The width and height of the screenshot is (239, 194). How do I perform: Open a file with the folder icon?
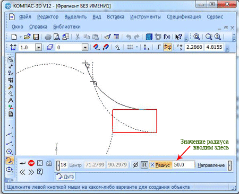pos(27,37)
